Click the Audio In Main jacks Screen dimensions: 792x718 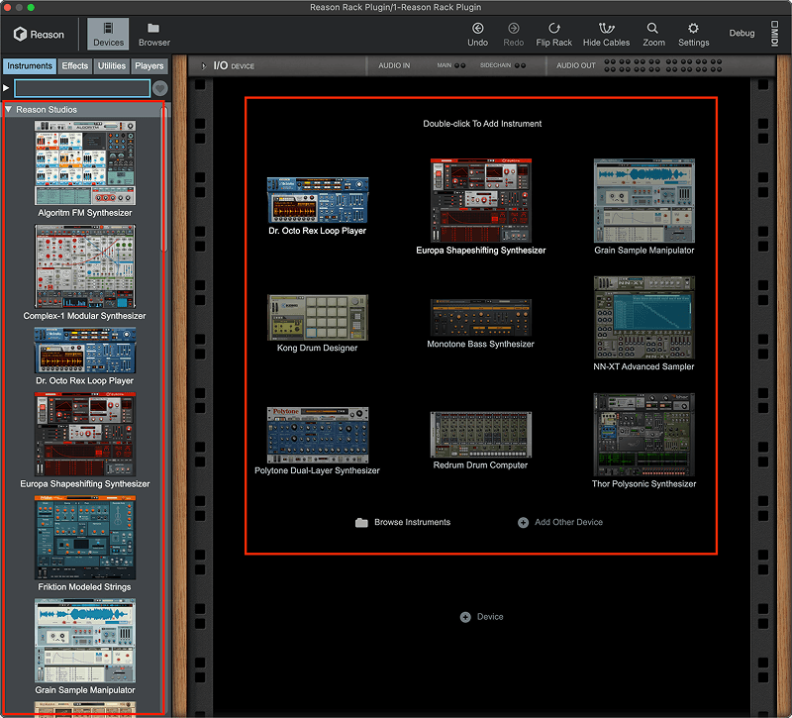click(x=459, y=65)
